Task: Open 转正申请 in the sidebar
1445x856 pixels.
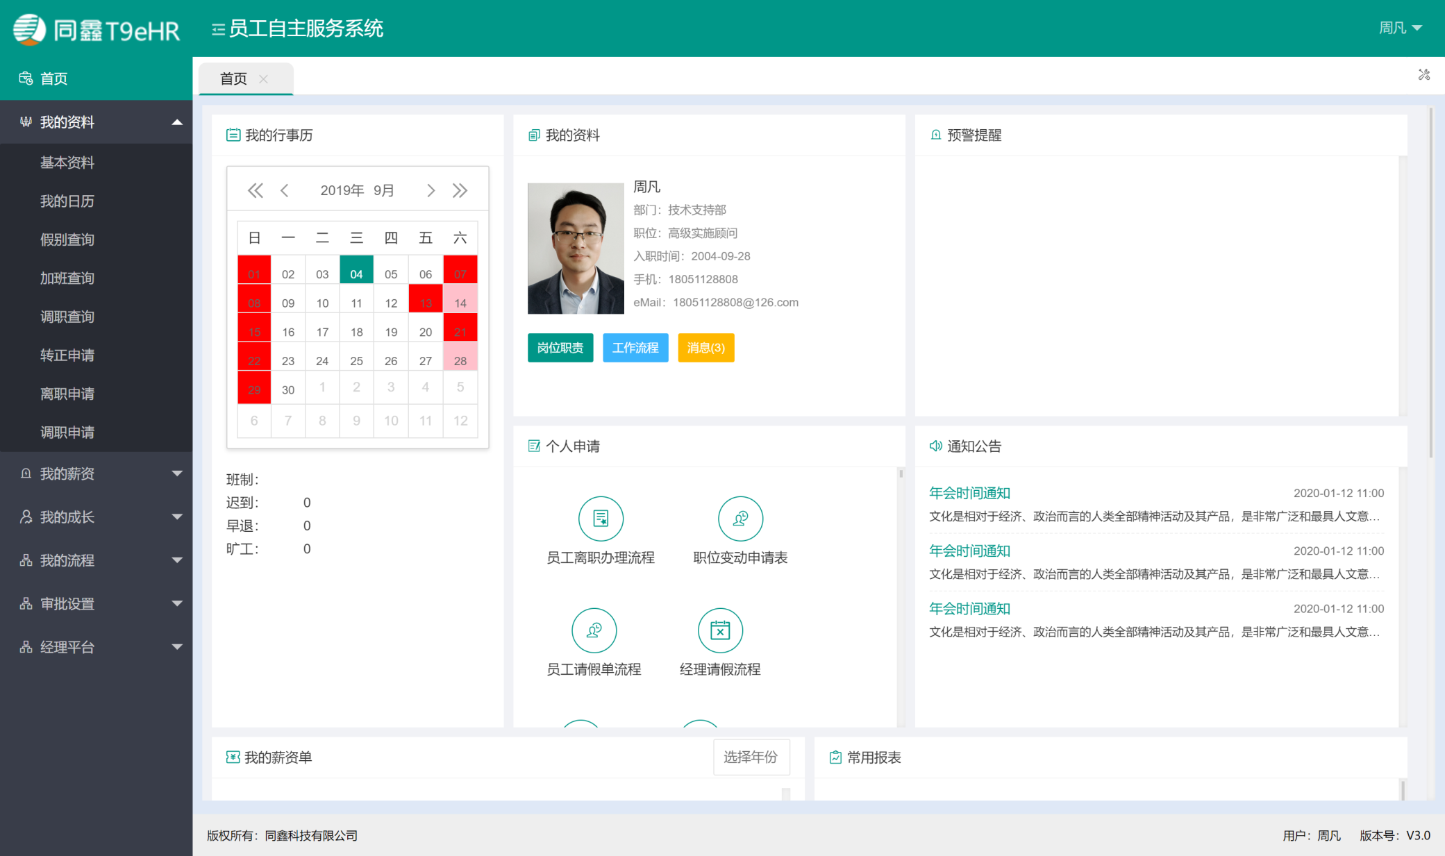Action: click(x=67, y=355)
